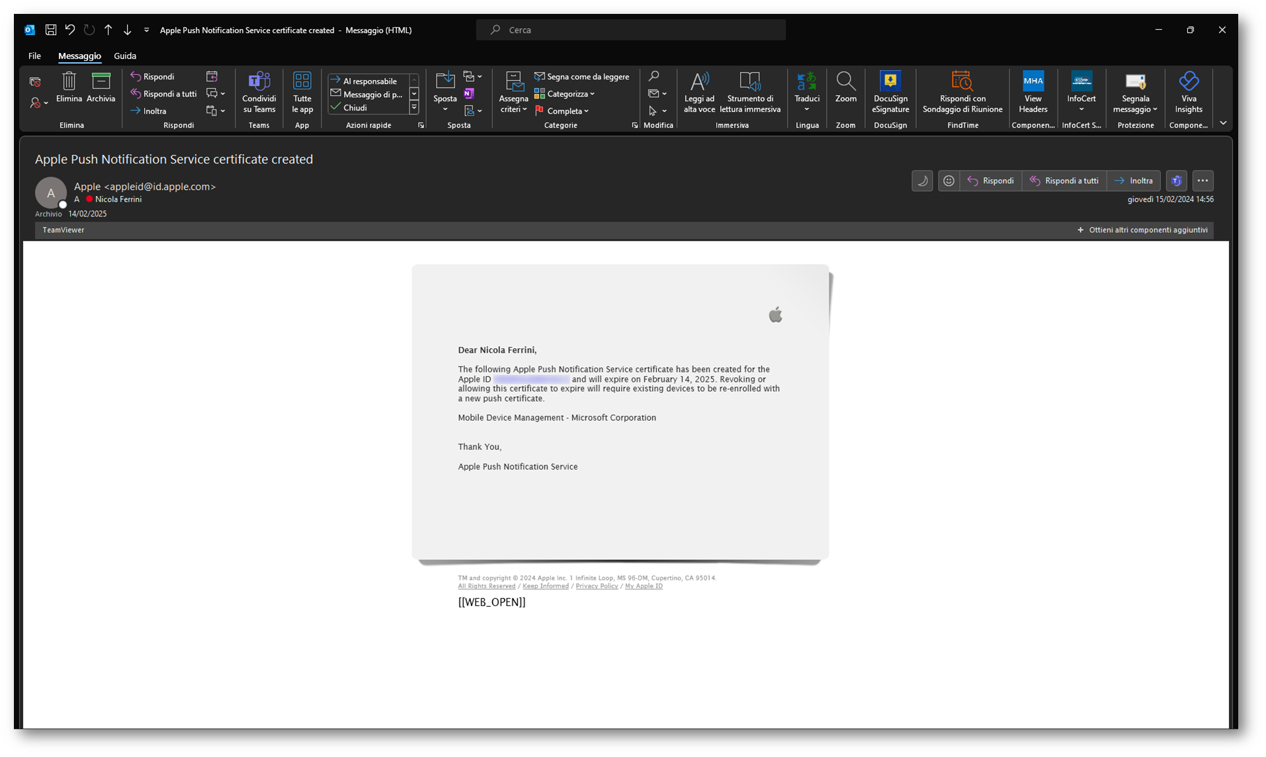Save the message with title bar icon
Image resolution: width=1266 pixels, height=757 pixels.
50,30
